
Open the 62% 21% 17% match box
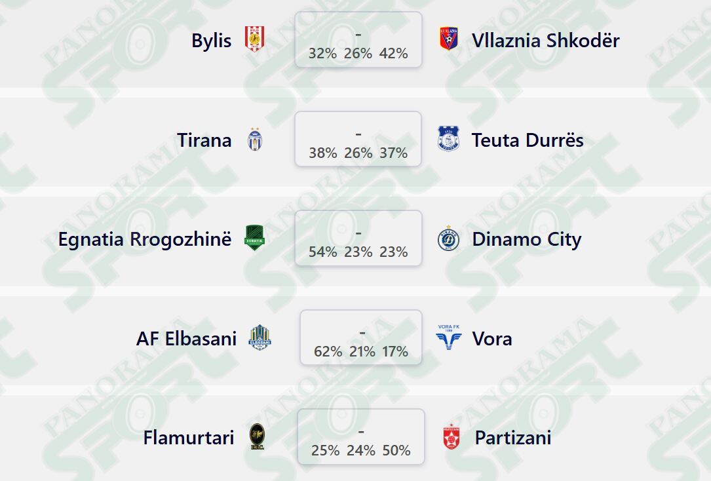(361, 337)
